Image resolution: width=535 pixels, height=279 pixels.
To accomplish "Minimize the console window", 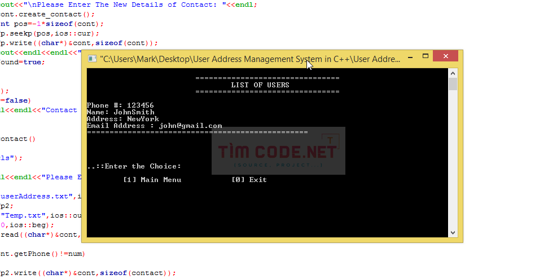I will click(410, 57).
